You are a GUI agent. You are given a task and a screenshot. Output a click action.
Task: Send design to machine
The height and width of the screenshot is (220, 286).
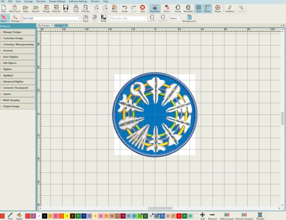(85, 19)
